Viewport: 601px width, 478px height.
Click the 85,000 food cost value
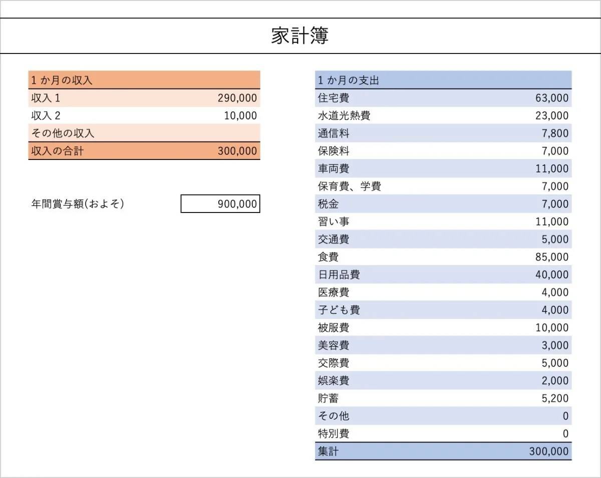coord(552,257)
